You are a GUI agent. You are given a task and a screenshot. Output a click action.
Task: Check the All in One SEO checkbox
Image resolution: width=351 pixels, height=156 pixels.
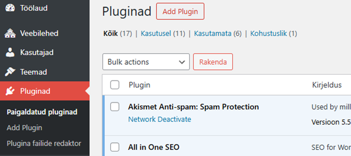coord(115,147)
